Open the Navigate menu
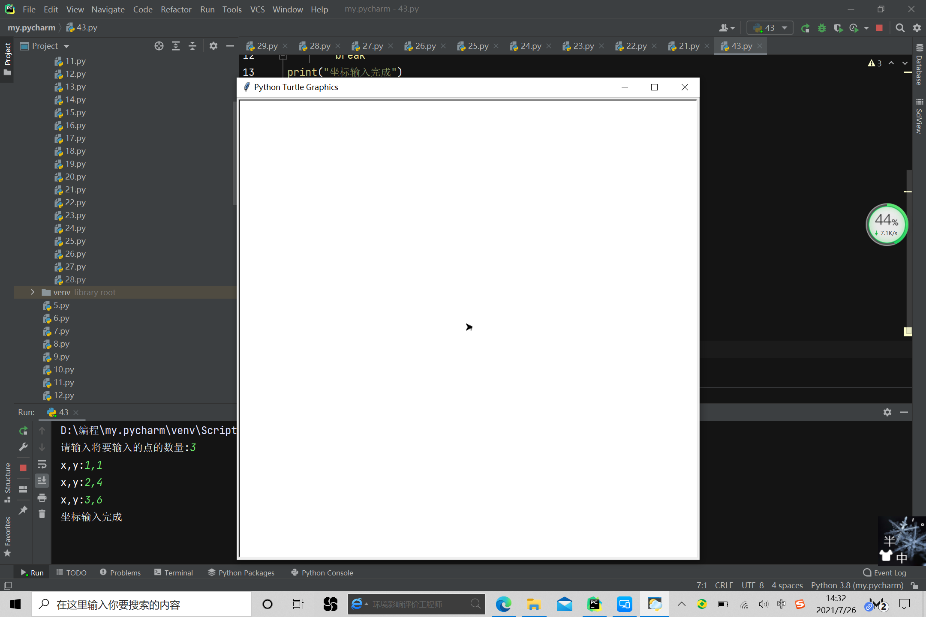The height and width of the screenshot is (617, 926). click(108, 9)
